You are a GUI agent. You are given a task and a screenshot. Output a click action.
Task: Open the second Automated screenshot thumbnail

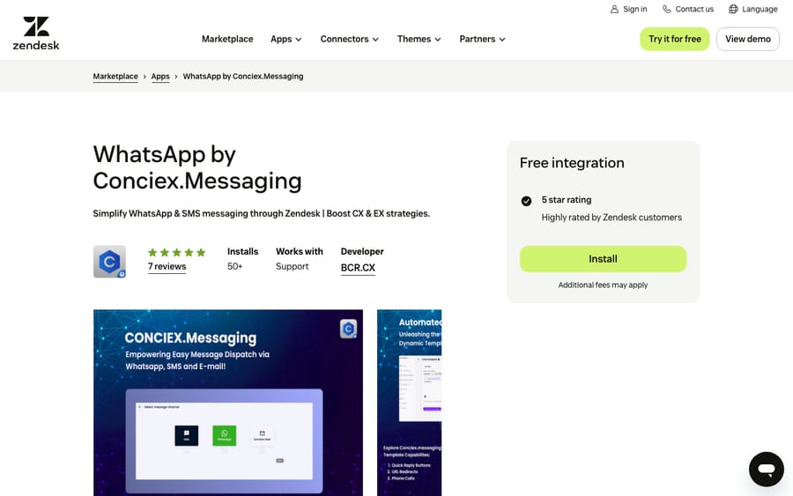click(409, 403)
